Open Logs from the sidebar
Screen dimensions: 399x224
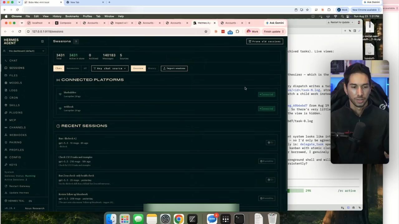13,91
